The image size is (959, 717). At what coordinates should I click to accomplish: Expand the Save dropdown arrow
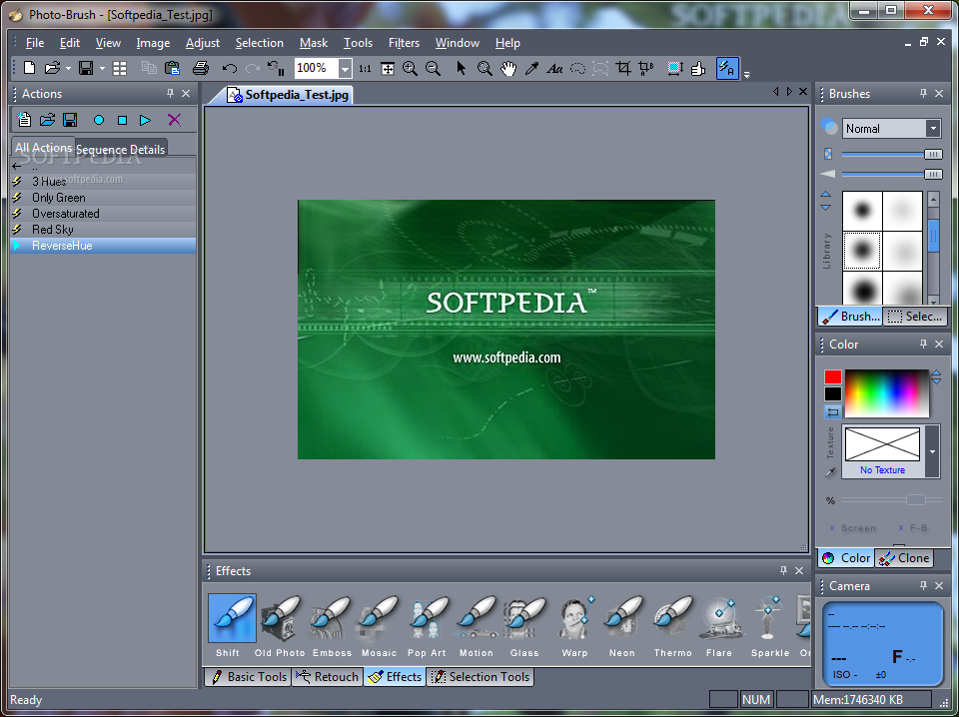(102, 69)
